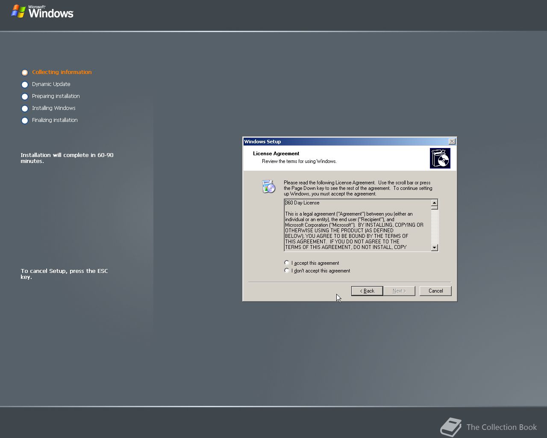This screenshot has height=438, width=547.
Task: Click the "Preparing installation" step label
Action: point(56,96)
